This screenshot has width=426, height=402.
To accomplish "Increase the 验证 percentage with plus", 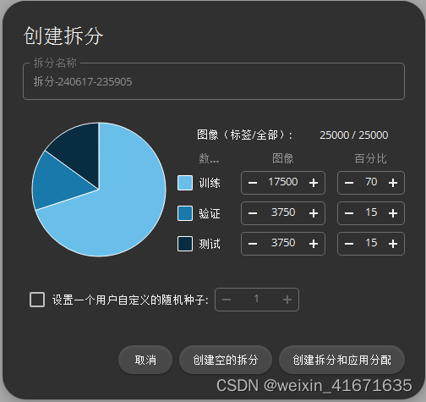I will click(393, 213).
